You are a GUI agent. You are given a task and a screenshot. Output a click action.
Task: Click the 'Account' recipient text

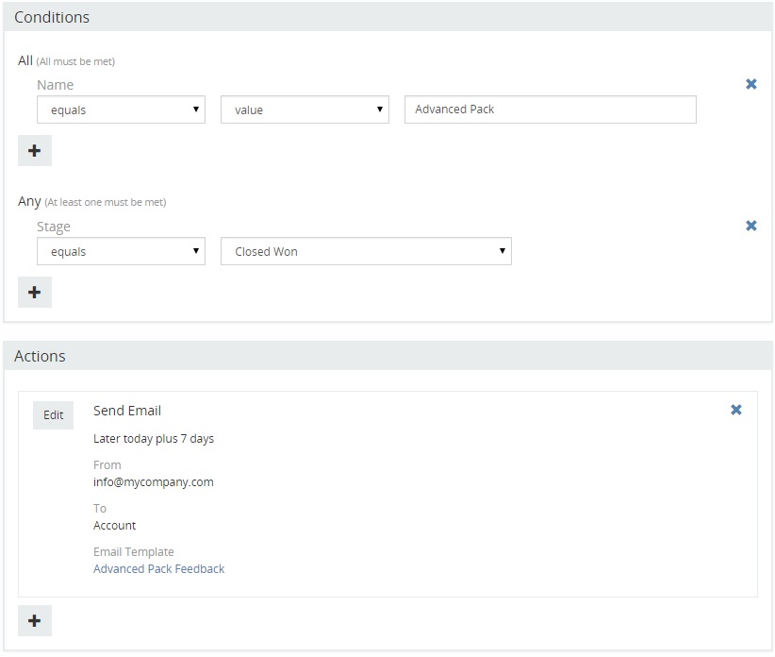[114, 526]
